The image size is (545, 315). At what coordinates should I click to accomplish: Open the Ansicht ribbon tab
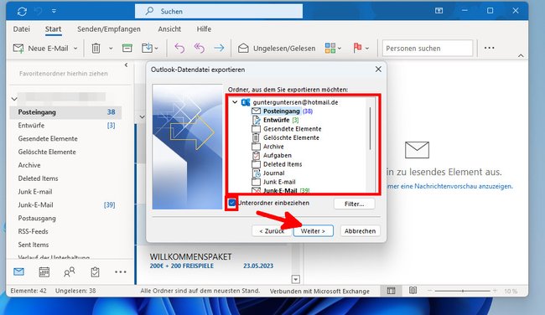[x=169, y=29]
